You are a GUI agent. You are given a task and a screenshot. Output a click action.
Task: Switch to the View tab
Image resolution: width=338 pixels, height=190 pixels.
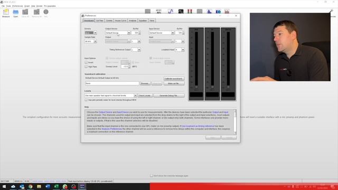152,21
